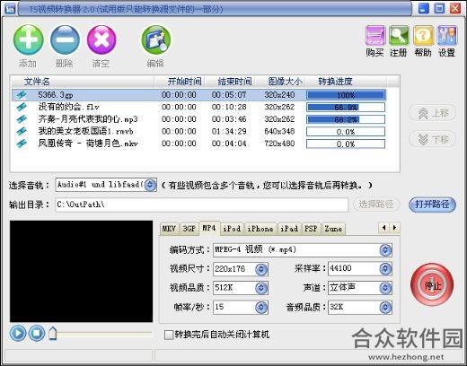Image resolution: width=467 pixels, height=366 pixels.
Task: Click the 100% progress bar of 5366.3gp
Action: (346, 95)
